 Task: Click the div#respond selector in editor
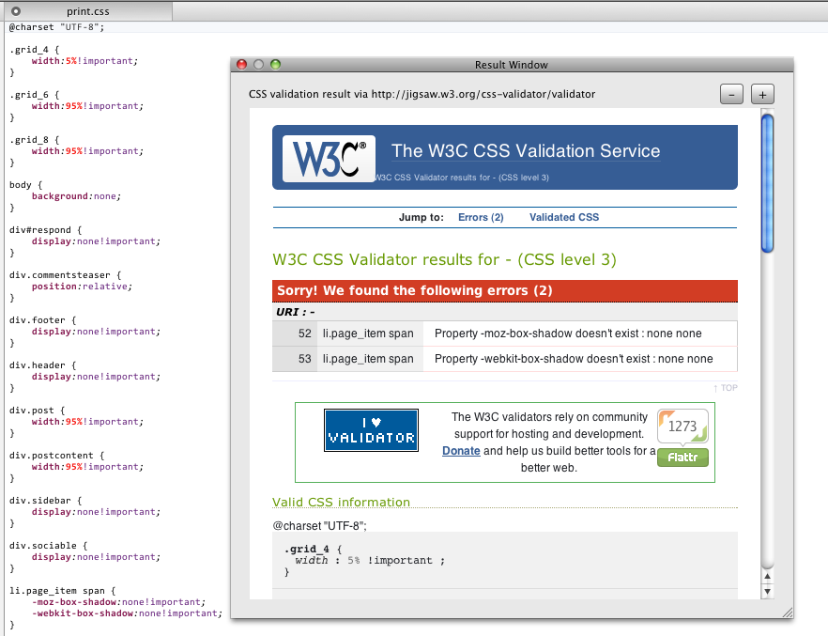click(x=45, y=230)
